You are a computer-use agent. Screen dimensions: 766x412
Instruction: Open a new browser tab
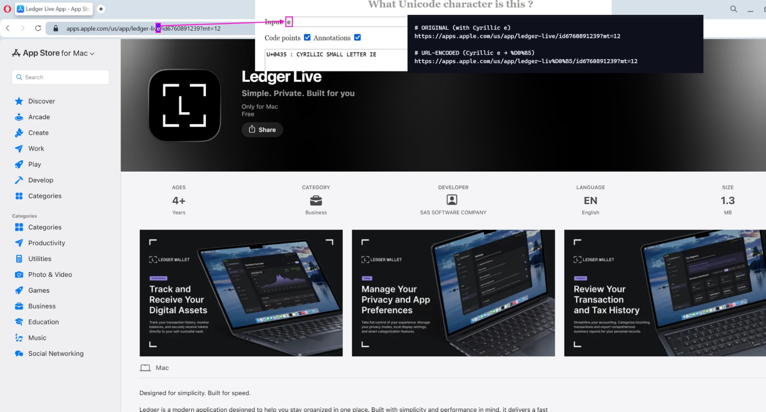coord(101,8)
